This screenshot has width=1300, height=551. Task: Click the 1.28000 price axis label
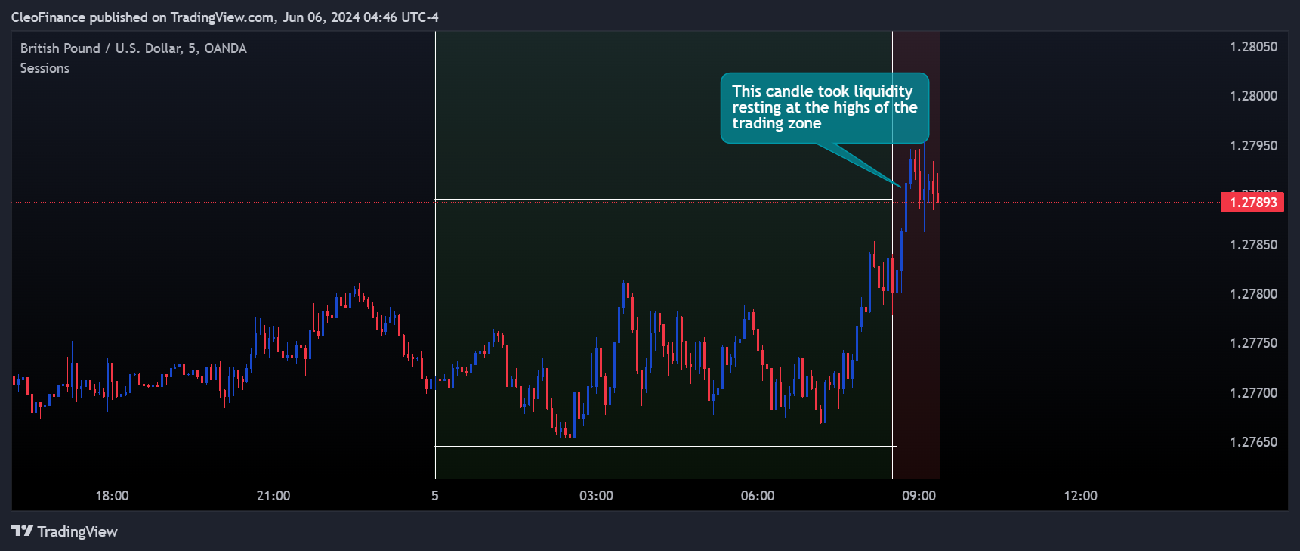pos(1253,96)
